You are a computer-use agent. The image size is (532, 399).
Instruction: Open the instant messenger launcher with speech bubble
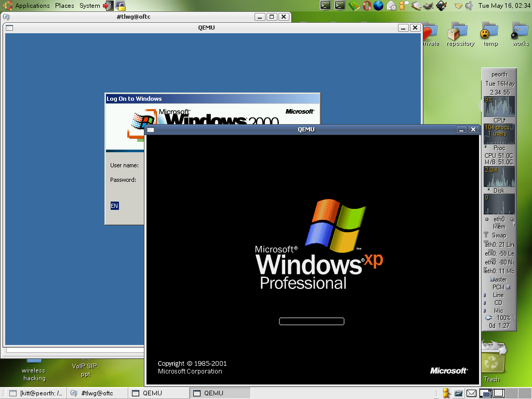(x=404, y=5)
